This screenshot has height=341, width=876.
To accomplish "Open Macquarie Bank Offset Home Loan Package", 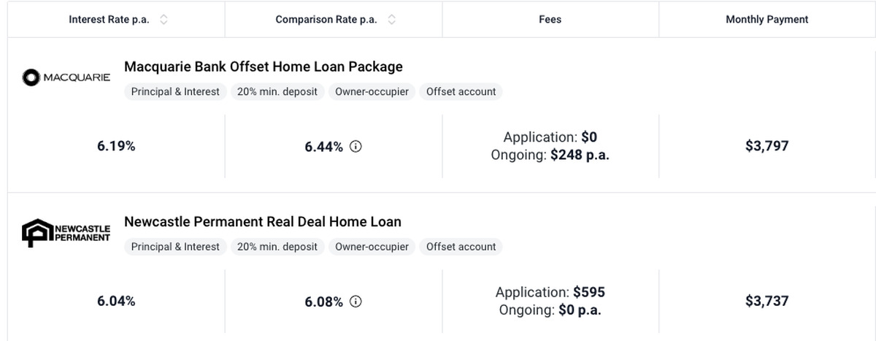I will tap(264, 66).
